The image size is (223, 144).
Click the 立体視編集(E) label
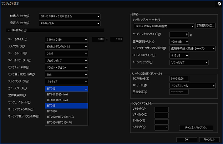click(17, 95)
